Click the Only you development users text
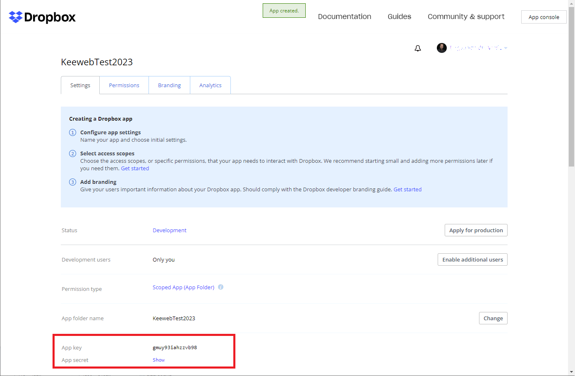 pos(164,259)
